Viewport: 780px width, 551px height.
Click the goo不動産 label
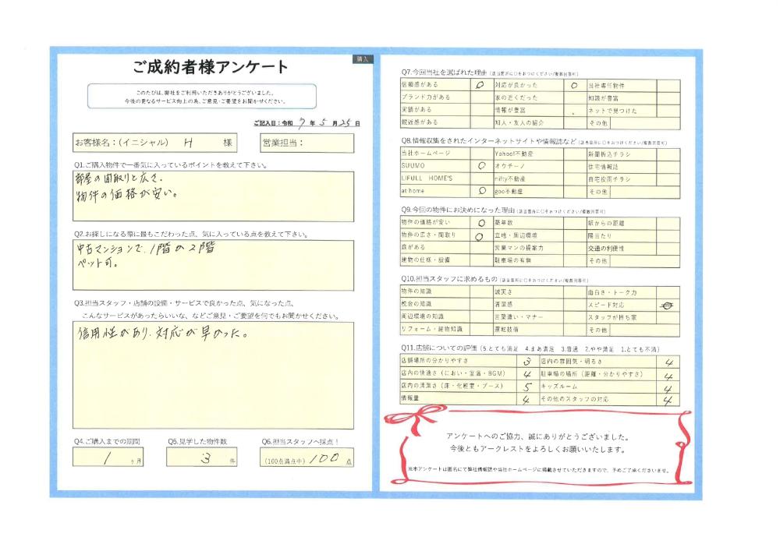(509, 191)
